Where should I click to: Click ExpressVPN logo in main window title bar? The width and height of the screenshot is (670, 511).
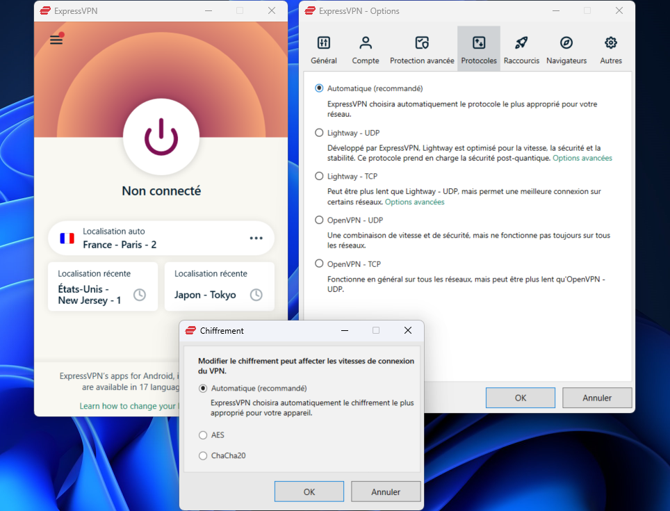[x=45, y=10]
